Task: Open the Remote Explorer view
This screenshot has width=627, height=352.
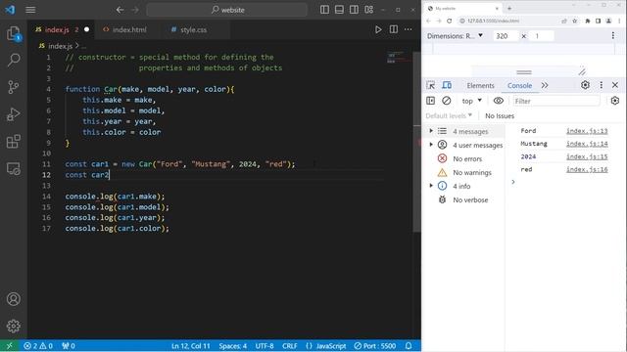Action: (14, 168)
